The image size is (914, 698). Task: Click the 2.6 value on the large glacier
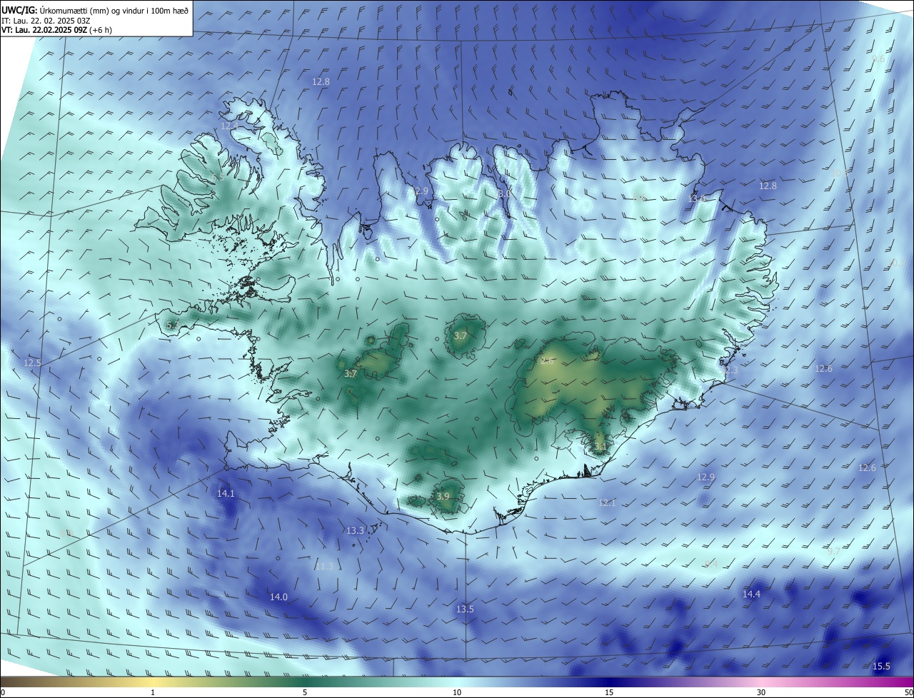point(547,361)
